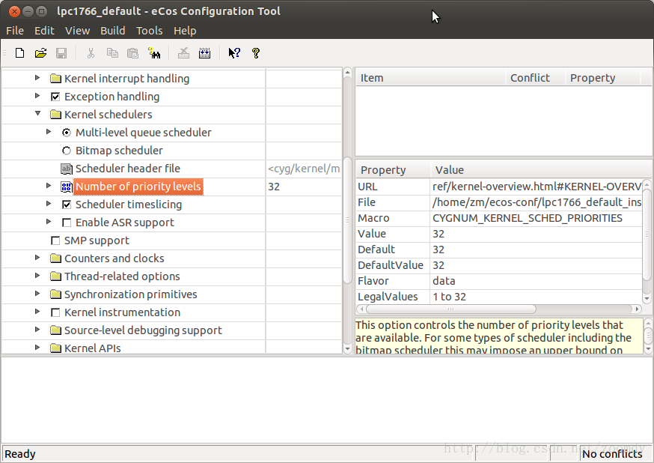The image size is (654, 463).
Task: Expand the Enable ASR support node
Action: click(49, 221)
